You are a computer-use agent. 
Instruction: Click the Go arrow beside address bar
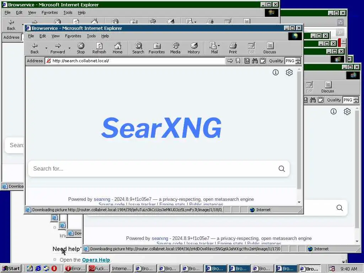pos(230,61)
